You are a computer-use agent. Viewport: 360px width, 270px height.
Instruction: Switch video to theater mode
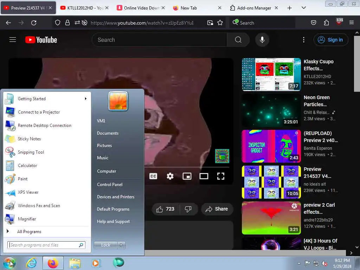tap(204, 176)
